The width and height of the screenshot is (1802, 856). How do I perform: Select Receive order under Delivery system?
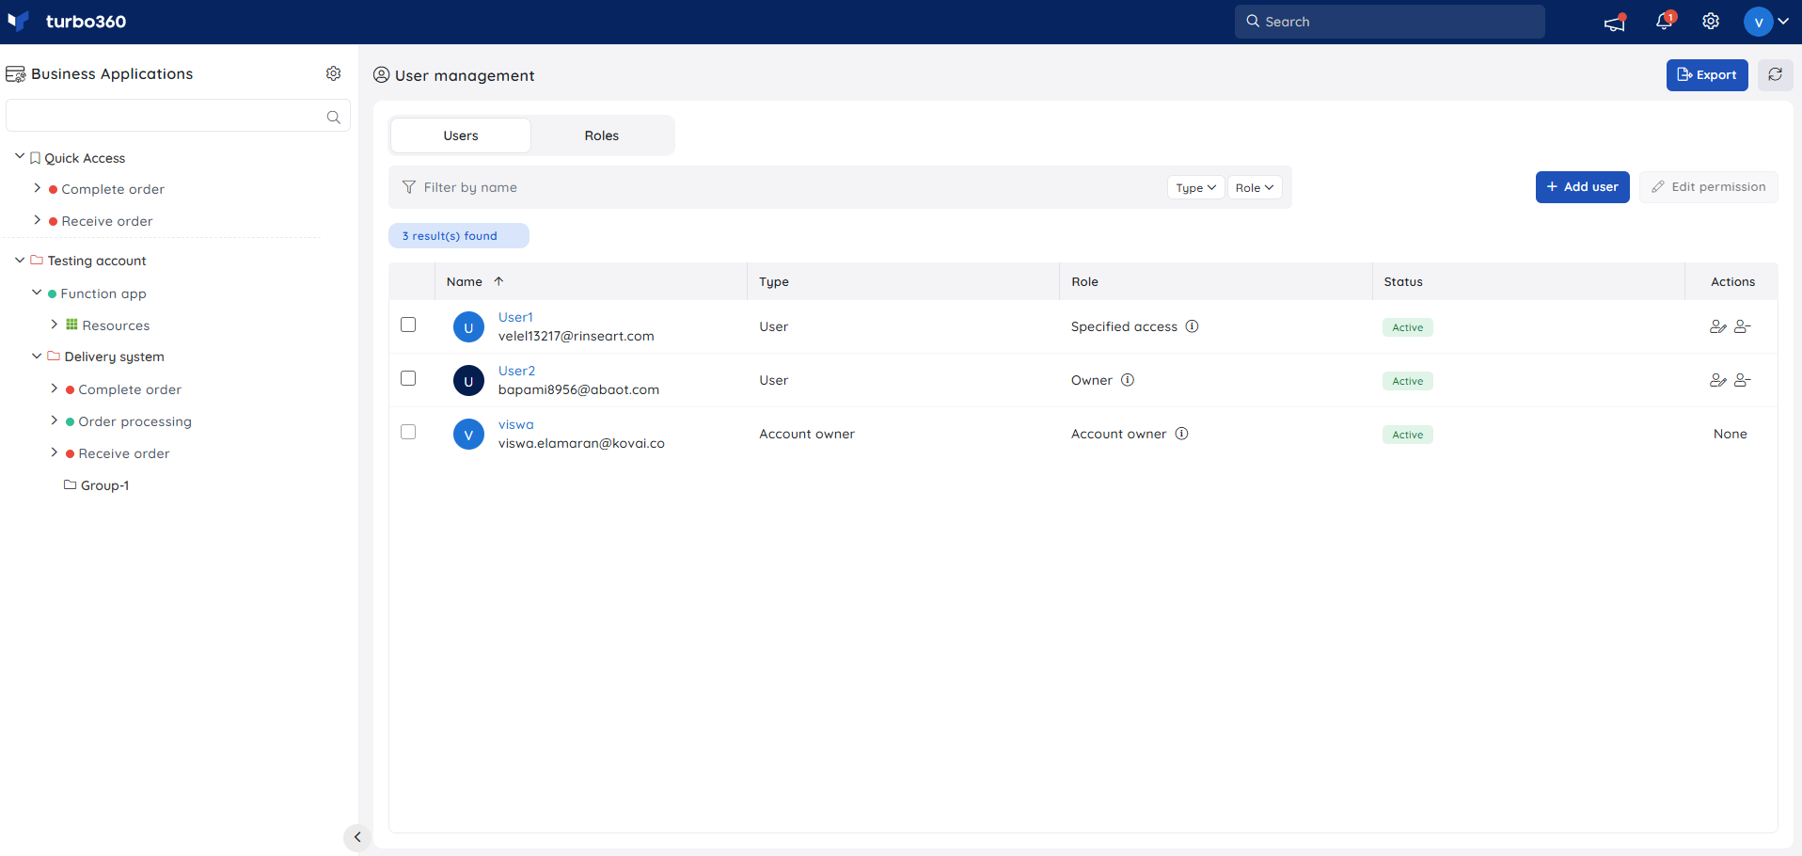tap(124, 453)
